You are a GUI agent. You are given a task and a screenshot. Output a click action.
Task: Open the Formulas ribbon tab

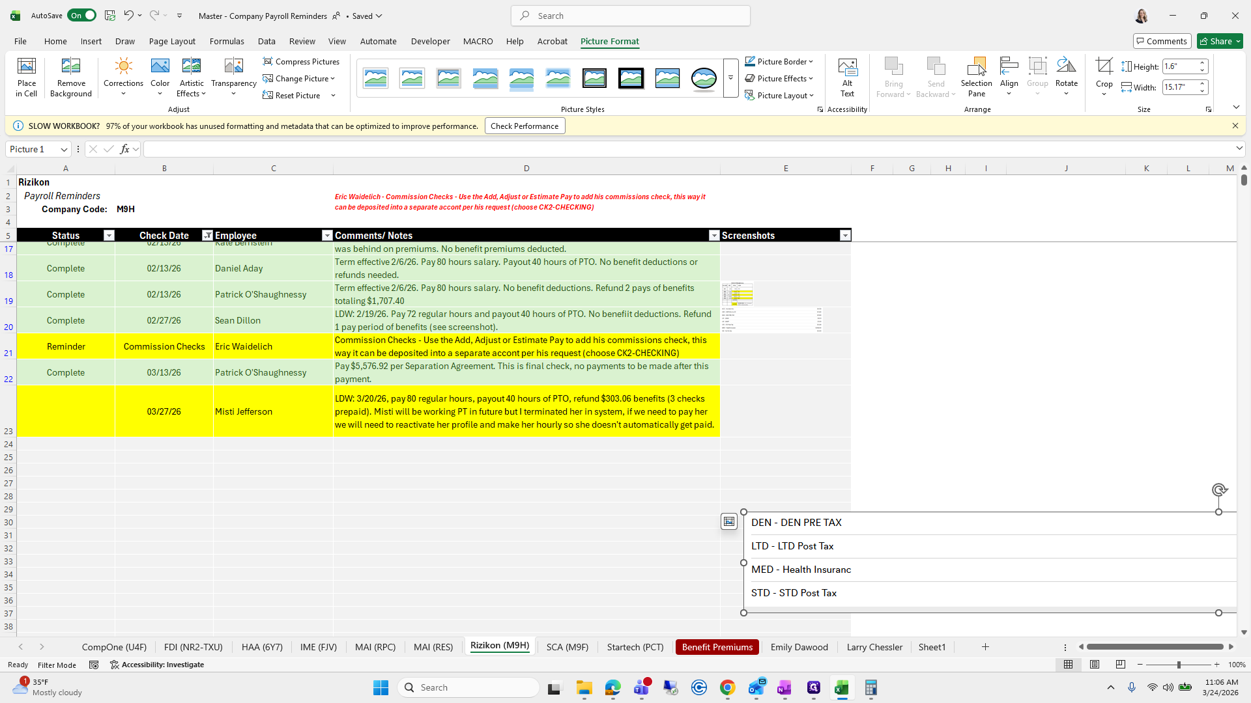point(227,41)
